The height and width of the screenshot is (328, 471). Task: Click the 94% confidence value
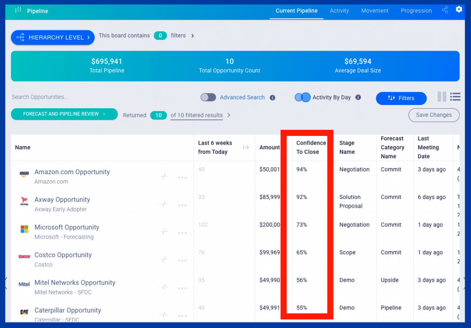(x=302, y=170)
